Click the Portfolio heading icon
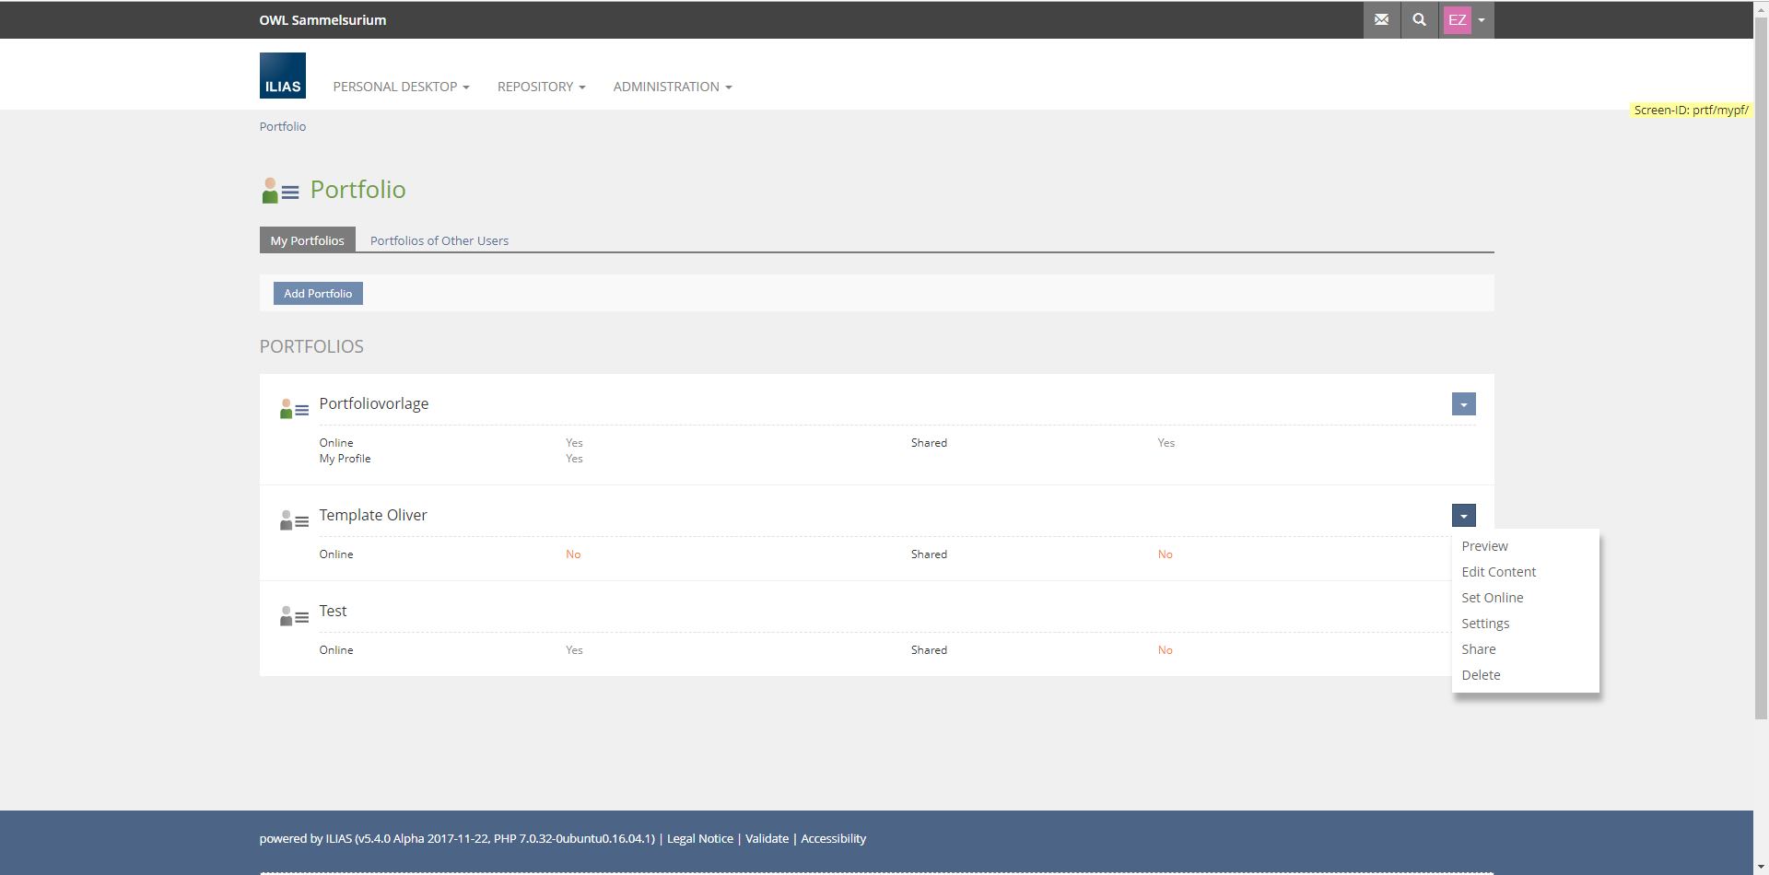The width and height of the screenshot is (1769, 875). coord(280,191)
